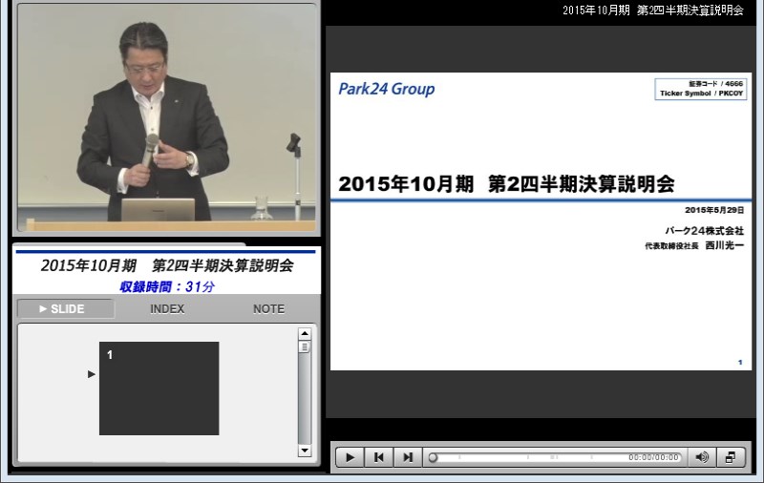Click the slide heading 2015年10月期 第2四半期決算説明会
The height and width of the screenshot is (483, 764).
506,184
